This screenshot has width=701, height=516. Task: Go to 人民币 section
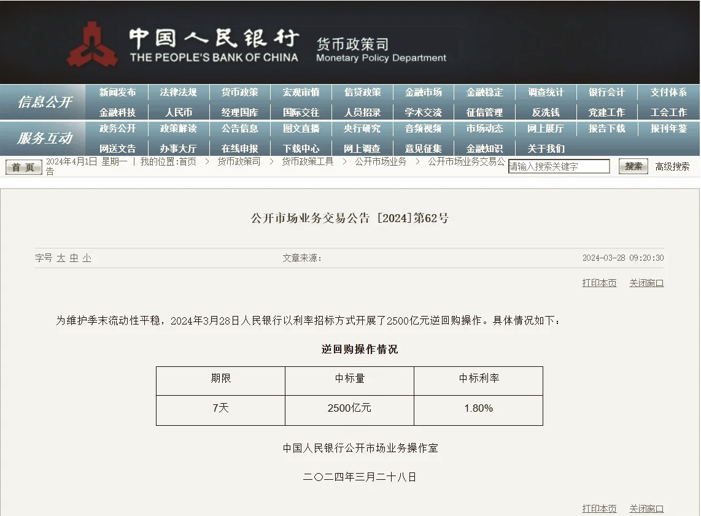coord(179,112)
